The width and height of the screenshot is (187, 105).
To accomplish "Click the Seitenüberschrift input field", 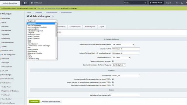I will click(x=126, y=49).
